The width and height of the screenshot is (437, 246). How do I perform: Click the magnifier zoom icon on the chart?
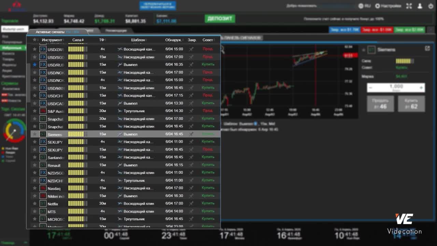click(x=223, y=50)
